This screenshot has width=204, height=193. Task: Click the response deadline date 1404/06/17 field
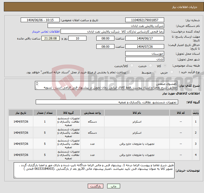(x=145, y=38)
